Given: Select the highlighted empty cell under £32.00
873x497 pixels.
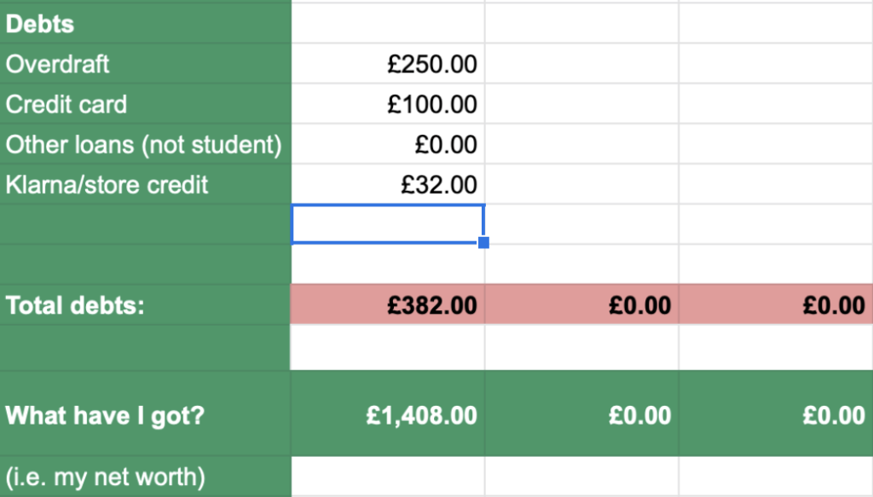Looking at the screenshot, I should tap(388, 224).
